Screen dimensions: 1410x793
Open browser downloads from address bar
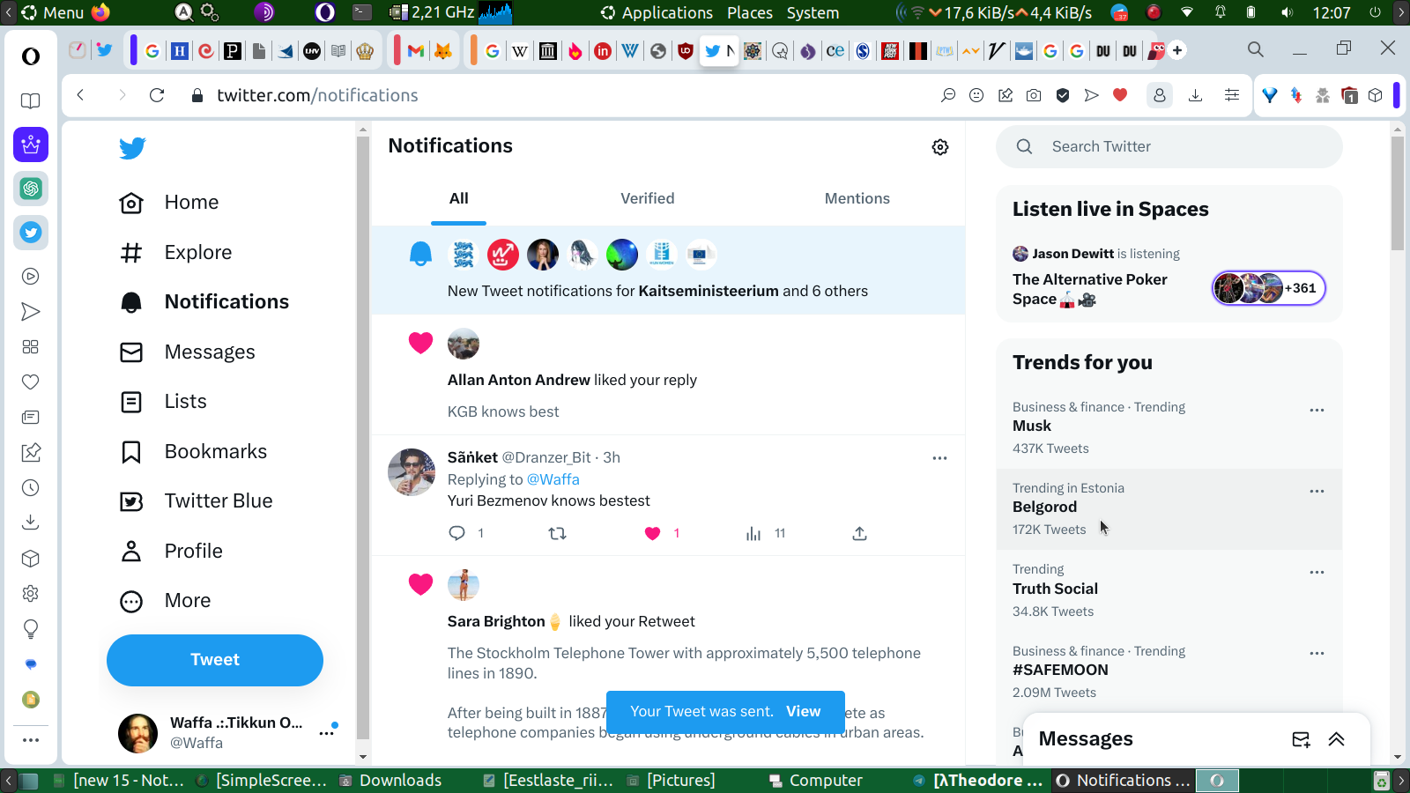point(1195,95)
